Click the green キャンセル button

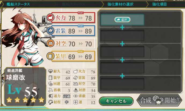coord(116,101)
